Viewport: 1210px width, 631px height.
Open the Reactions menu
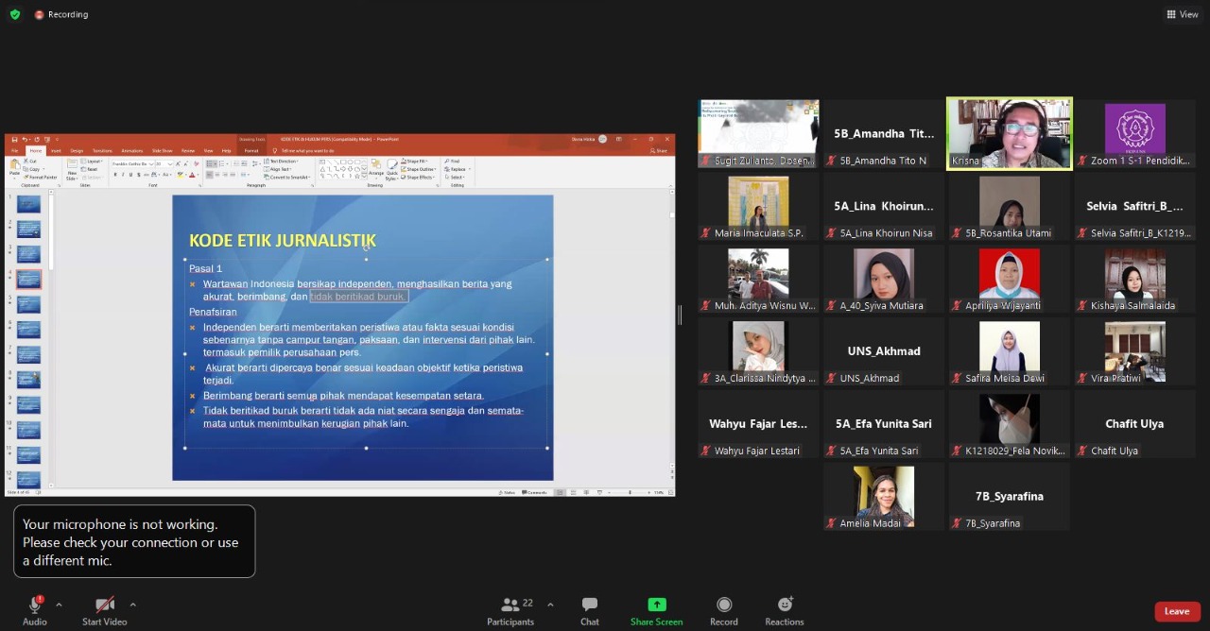784,610
